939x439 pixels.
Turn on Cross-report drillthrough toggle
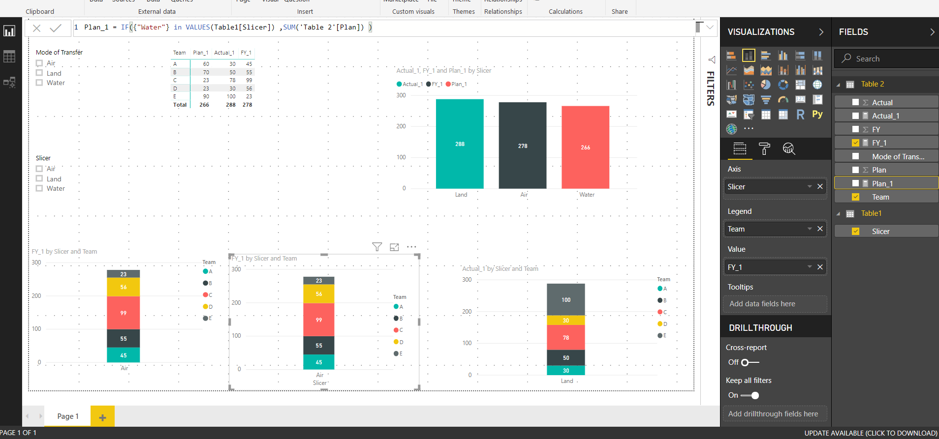(x=750, y=362)
